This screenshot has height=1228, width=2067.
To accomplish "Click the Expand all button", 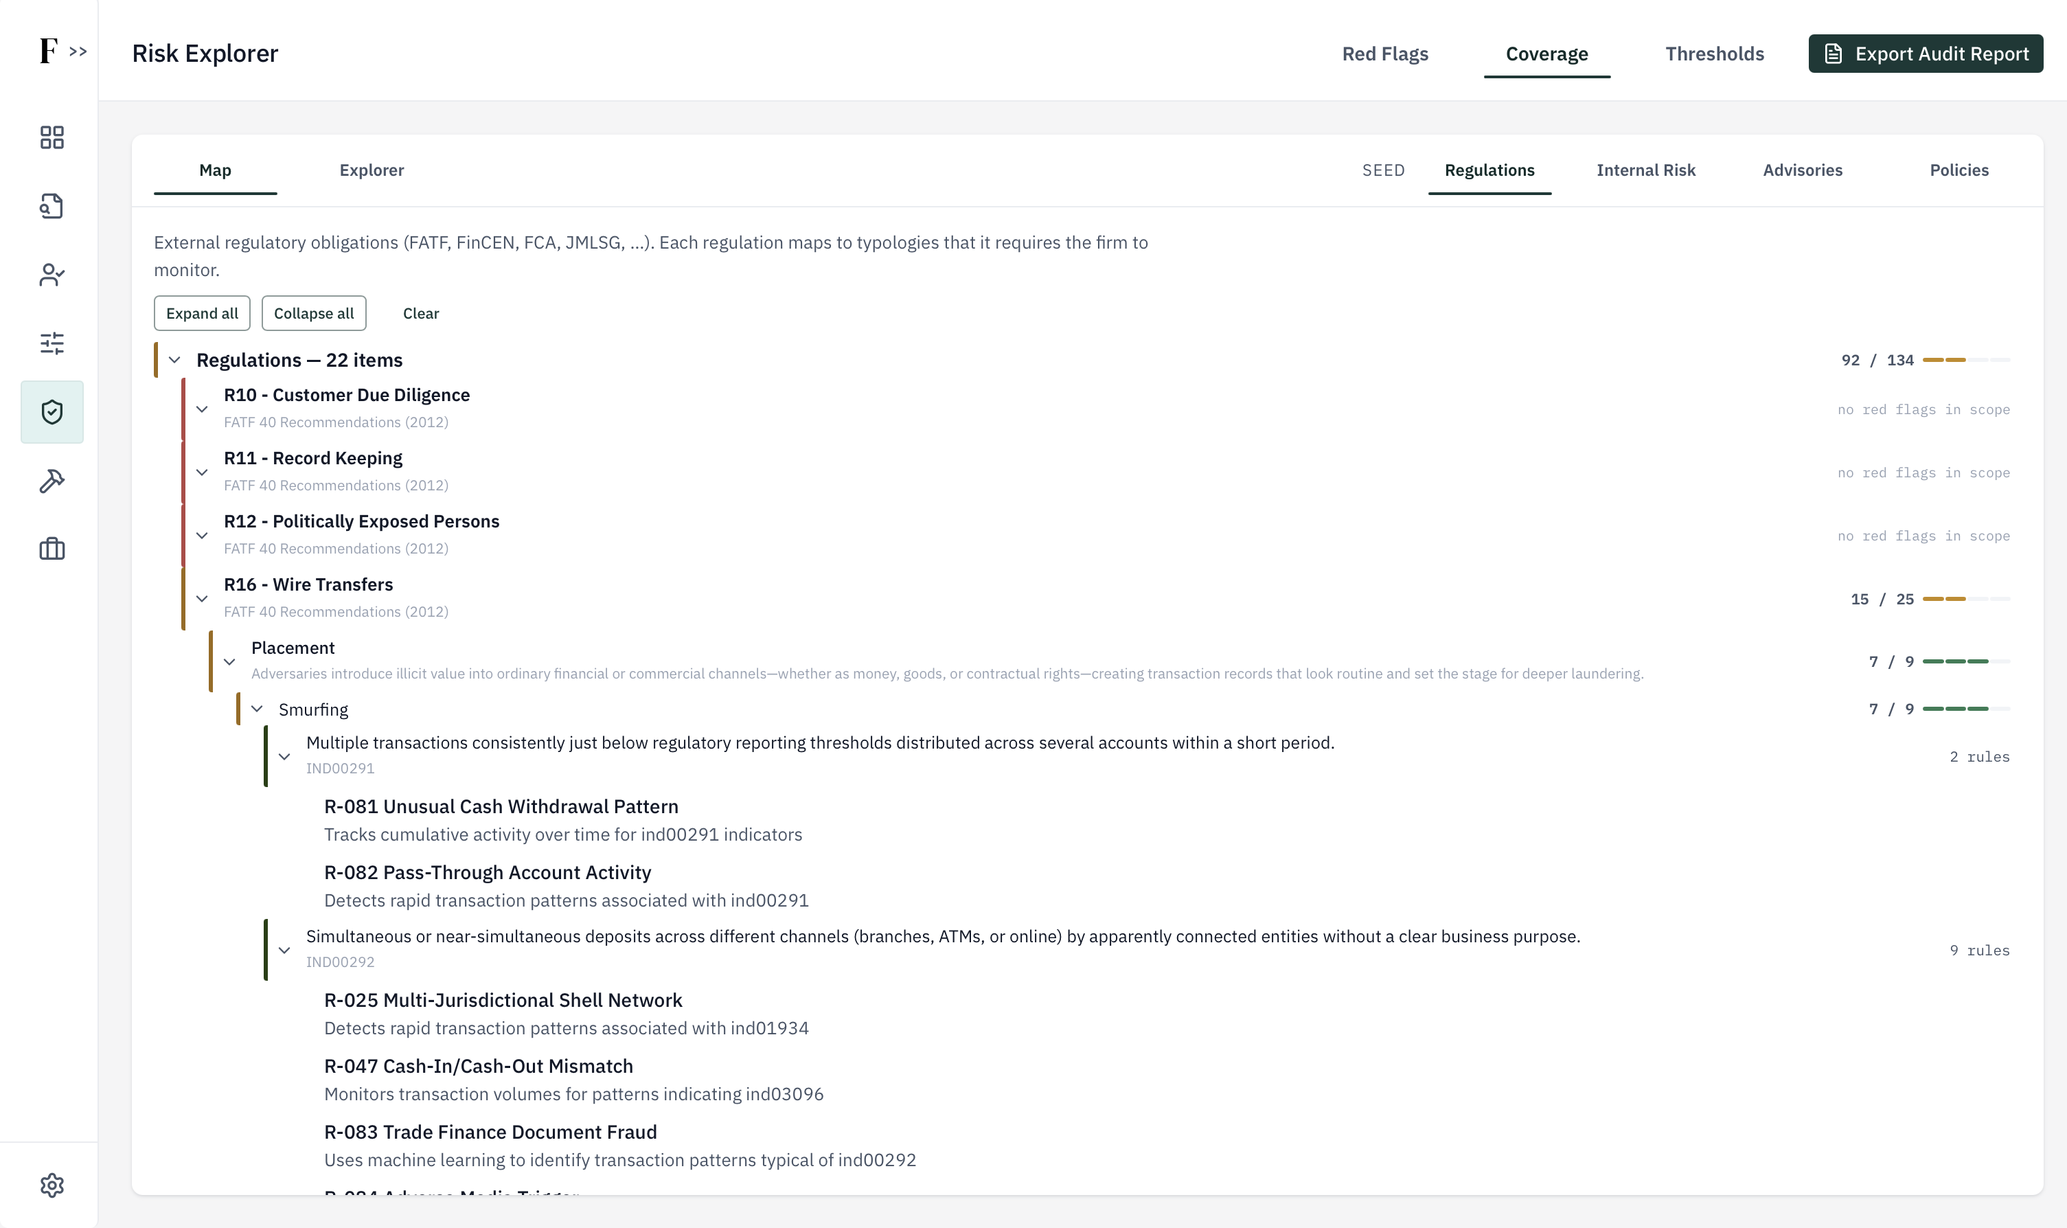I will click(x=202, y=314).
